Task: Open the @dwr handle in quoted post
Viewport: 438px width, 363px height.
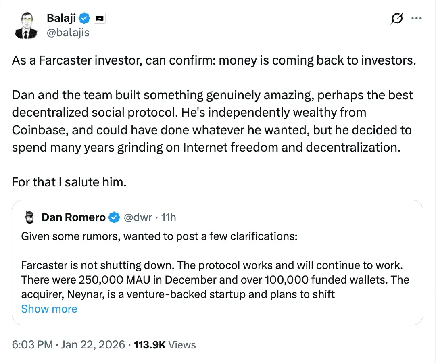Action: click(x=138, y=218)
